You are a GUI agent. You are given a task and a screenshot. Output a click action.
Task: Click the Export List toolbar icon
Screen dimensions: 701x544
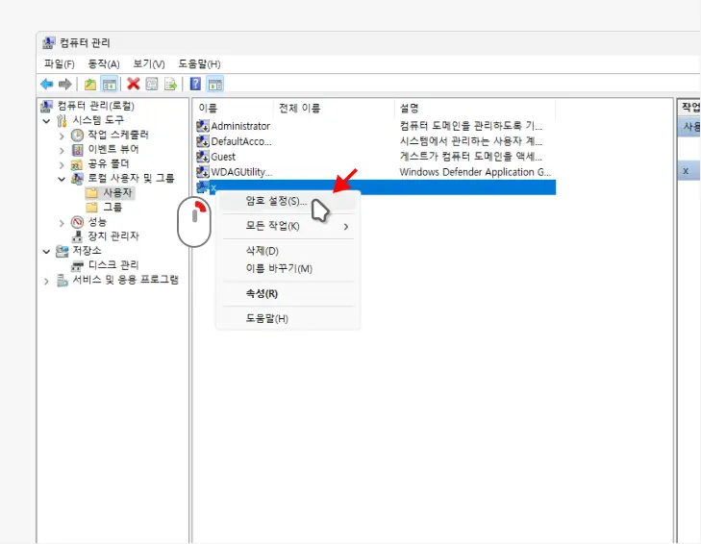[x=170, y=84]
